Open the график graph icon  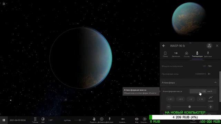pyautogui.click(x=211, y=99)
